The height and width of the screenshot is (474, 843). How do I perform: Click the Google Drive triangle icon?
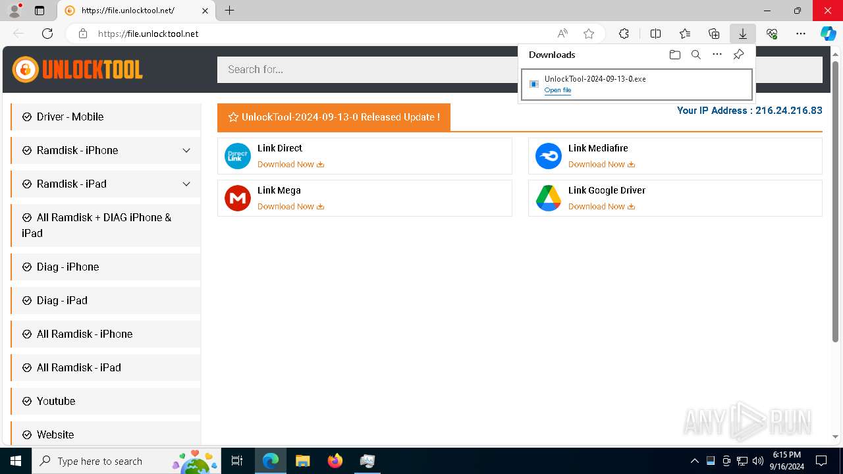tap(549, 198)
